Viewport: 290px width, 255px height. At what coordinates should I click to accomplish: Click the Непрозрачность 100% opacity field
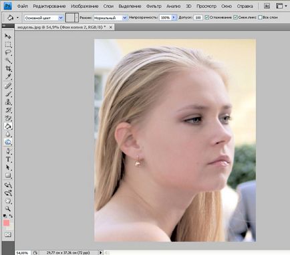coord(165,17)
